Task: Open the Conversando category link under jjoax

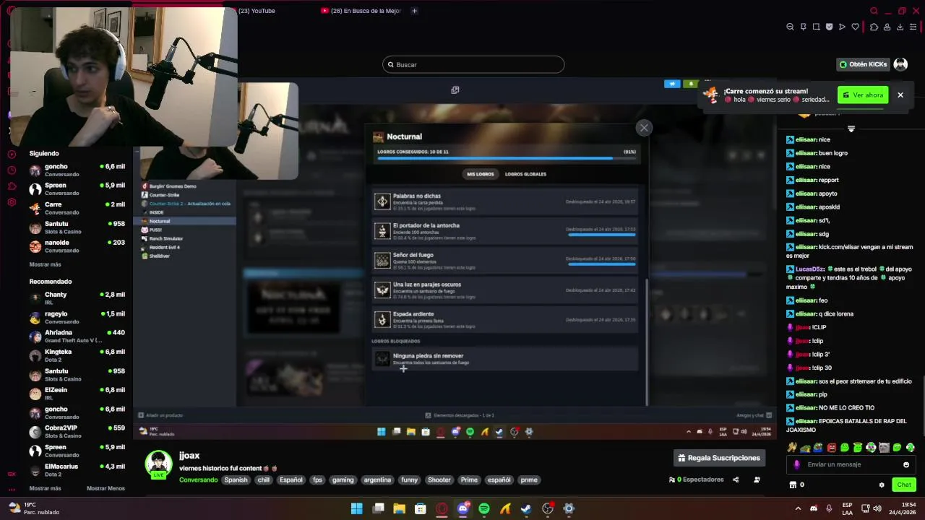Action: [x=198, y=480]
